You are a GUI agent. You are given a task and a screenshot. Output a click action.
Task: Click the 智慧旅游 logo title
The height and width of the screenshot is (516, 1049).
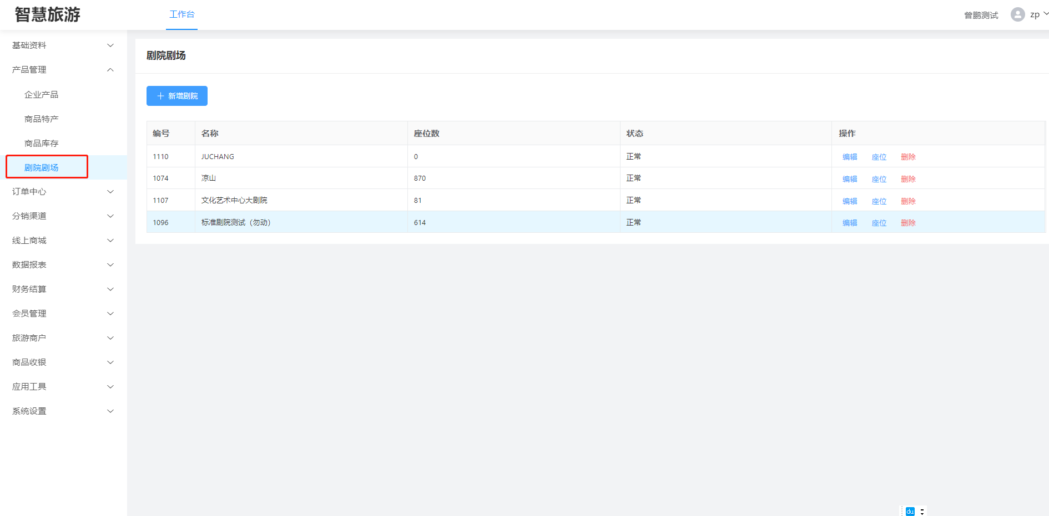tap(48, 14)
